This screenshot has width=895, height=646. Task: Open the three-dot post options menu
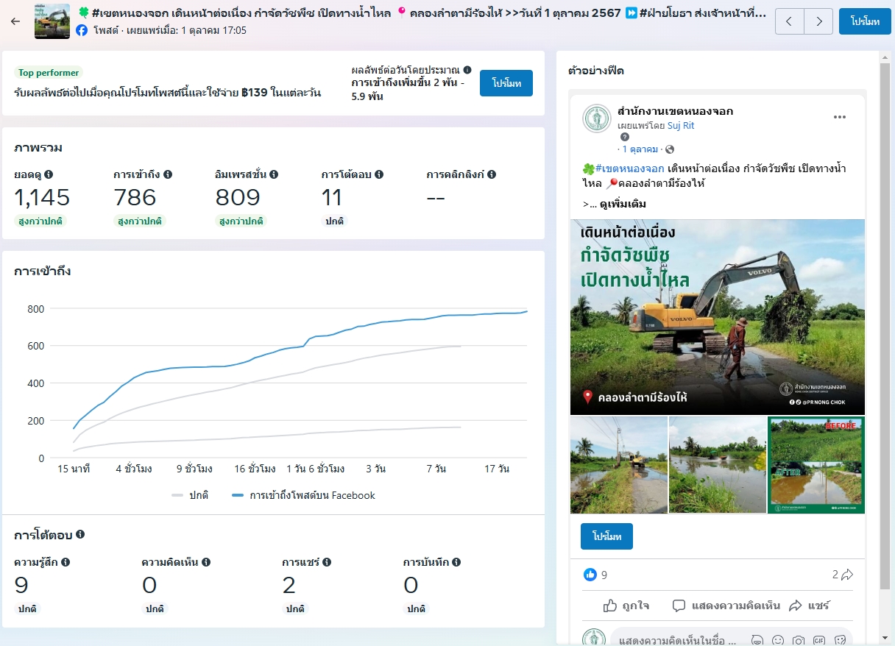pyautogui.click(x=839, y=117)
